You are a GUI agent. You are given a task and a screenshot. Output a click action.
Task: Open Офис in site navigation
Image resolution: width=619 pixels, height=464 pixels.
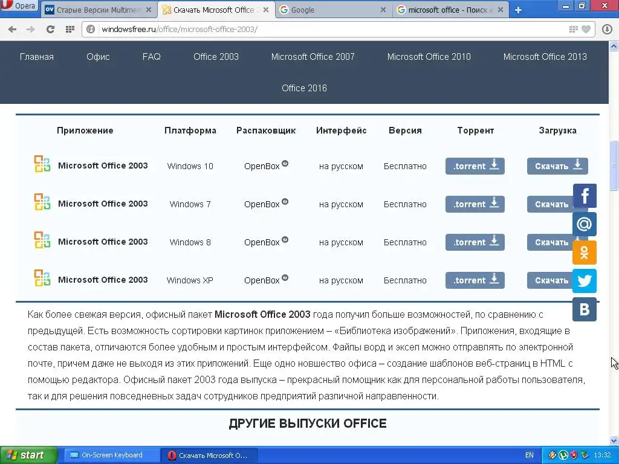tap(98, 57)
